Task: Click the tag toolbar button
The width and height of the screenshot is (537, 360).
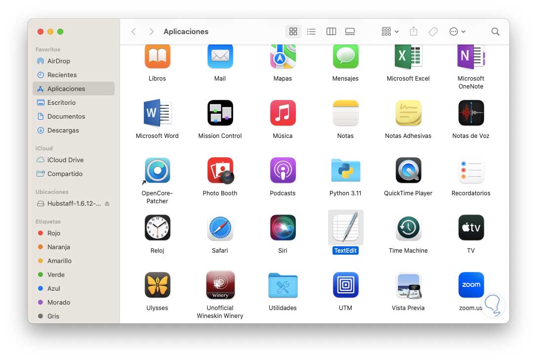Action: [x=433, y=32]
